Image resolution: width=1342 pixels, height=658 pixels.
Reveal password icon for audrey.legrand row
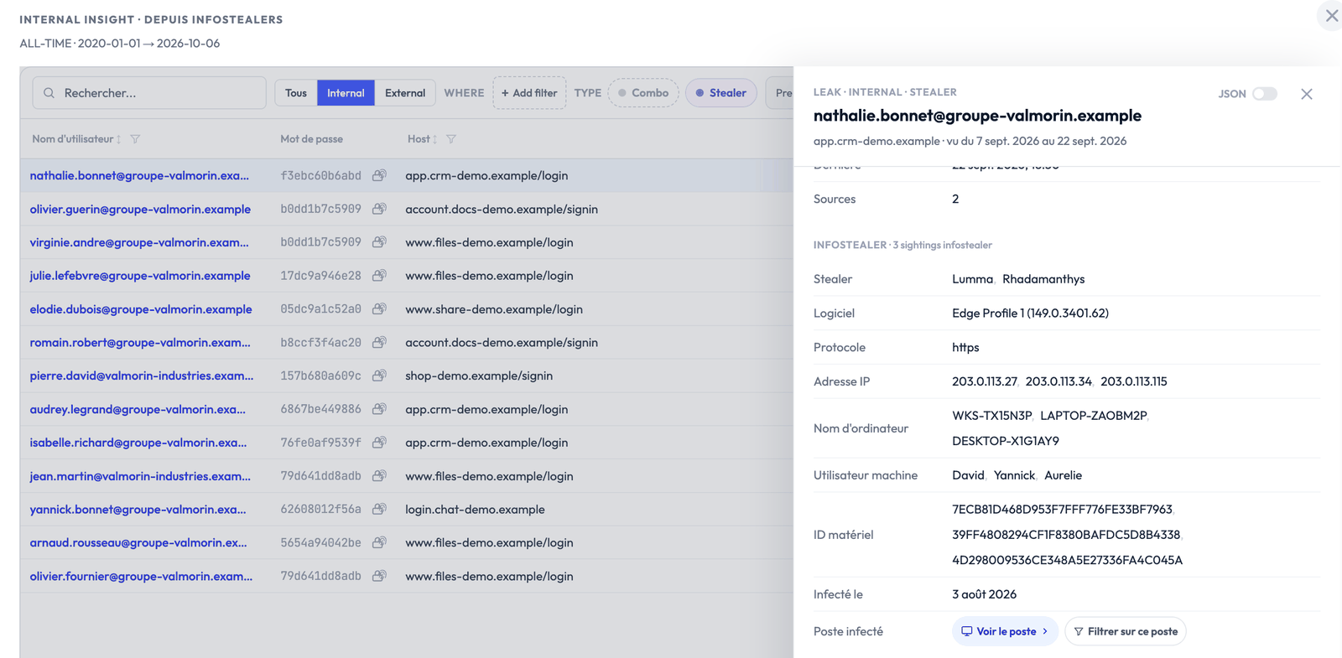click(x=379, y=409)
